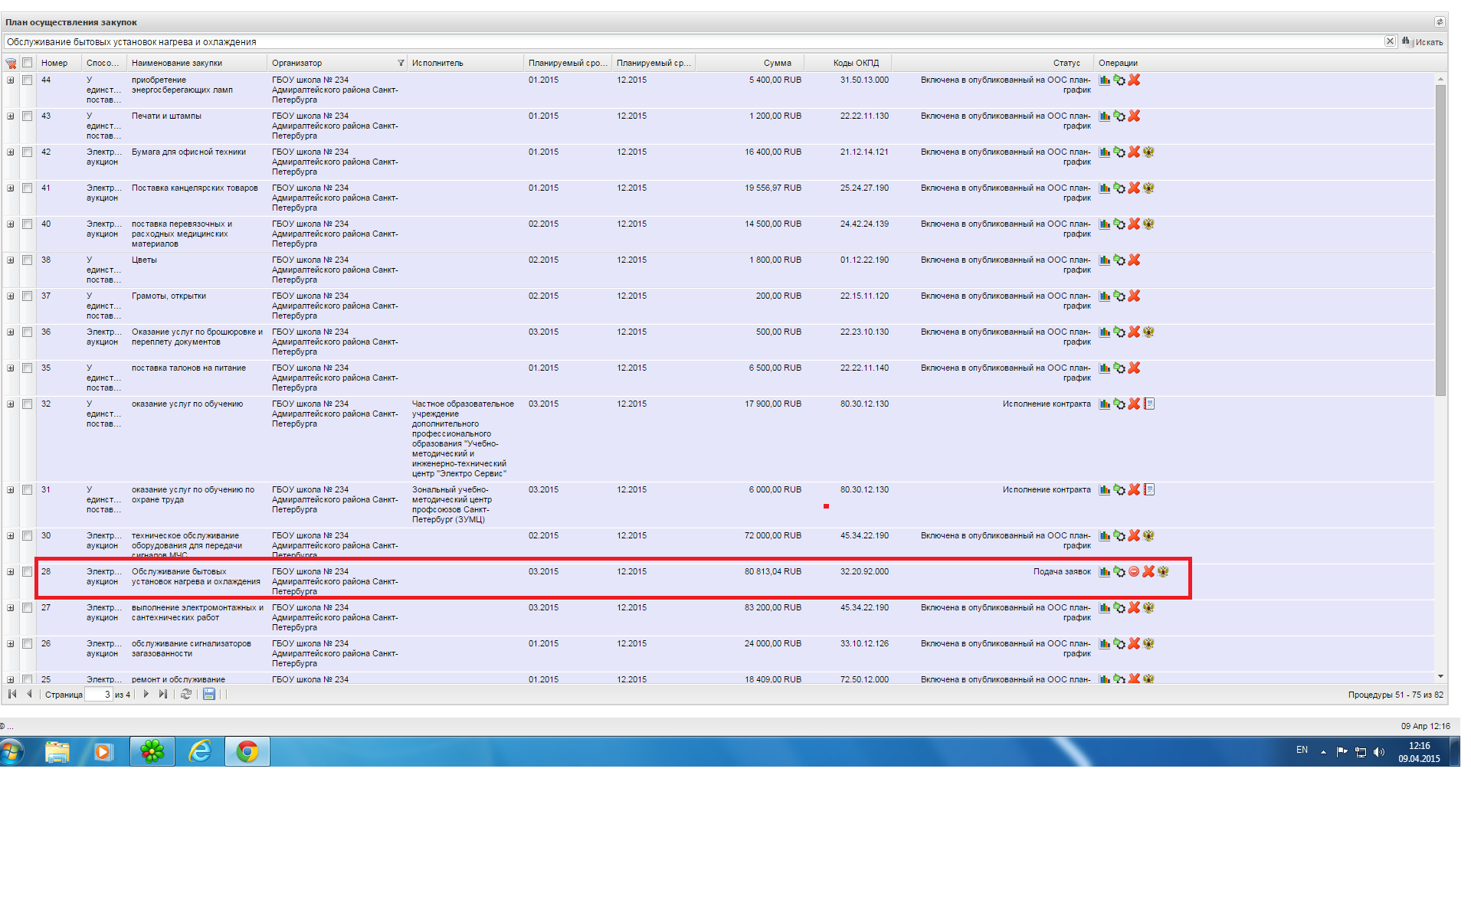
Task: Refresh the procurement table
Action: (x=185, y=694)
